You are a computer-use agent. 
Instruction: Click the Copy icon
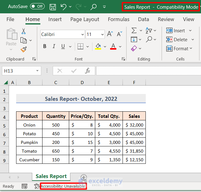[x=24, y=40]
